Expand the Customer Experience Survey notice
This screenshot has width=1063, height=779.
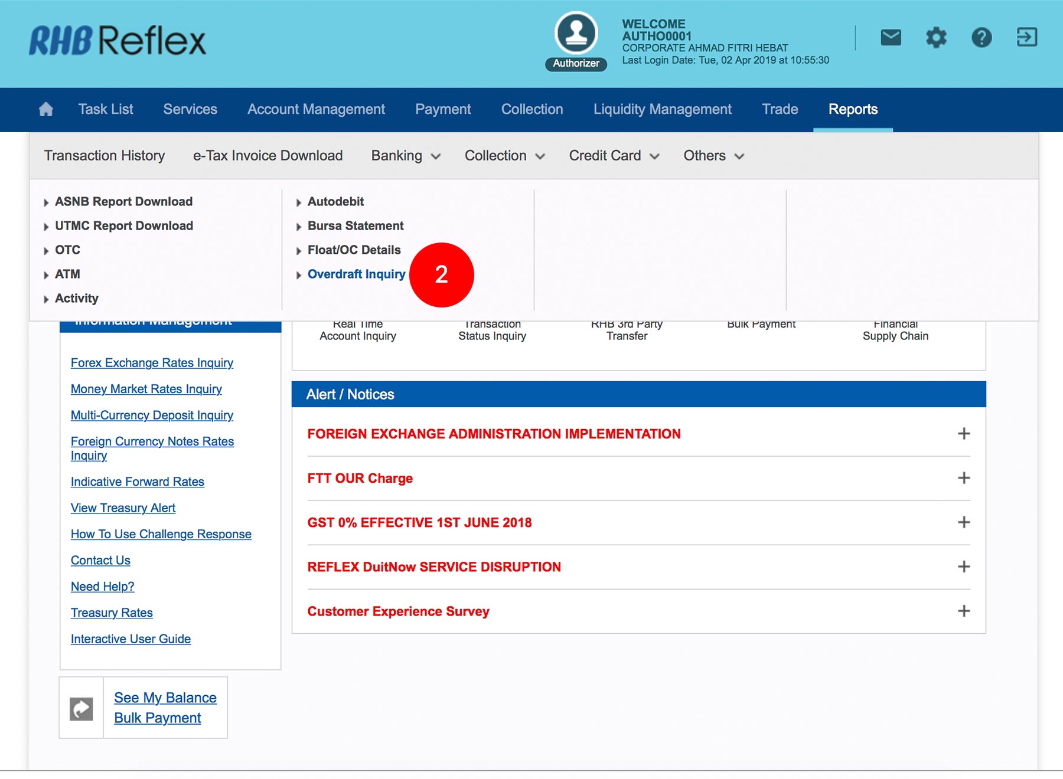[x=964, y=611]
